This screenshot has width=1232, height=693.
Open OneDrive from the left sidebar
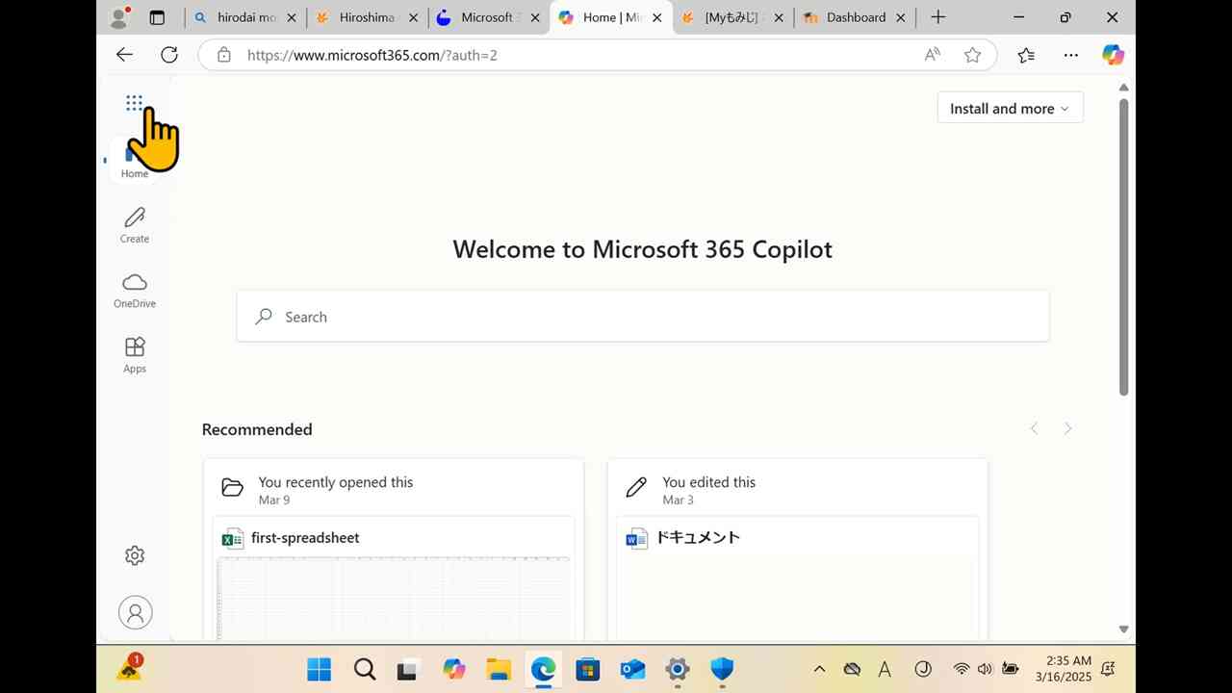click(x=135, y=290)
